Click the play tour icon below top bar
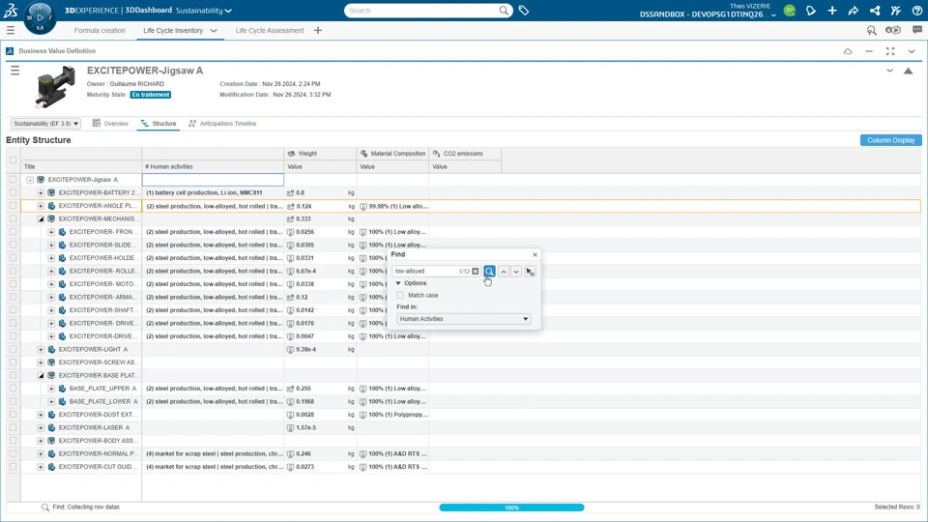 coord(893,30)
